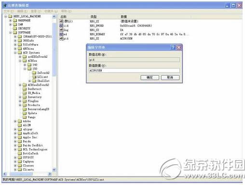The height and width of the screenshot is (185, 245).
Task: Select the ShellInt folder icon
Action: [34, 81]
